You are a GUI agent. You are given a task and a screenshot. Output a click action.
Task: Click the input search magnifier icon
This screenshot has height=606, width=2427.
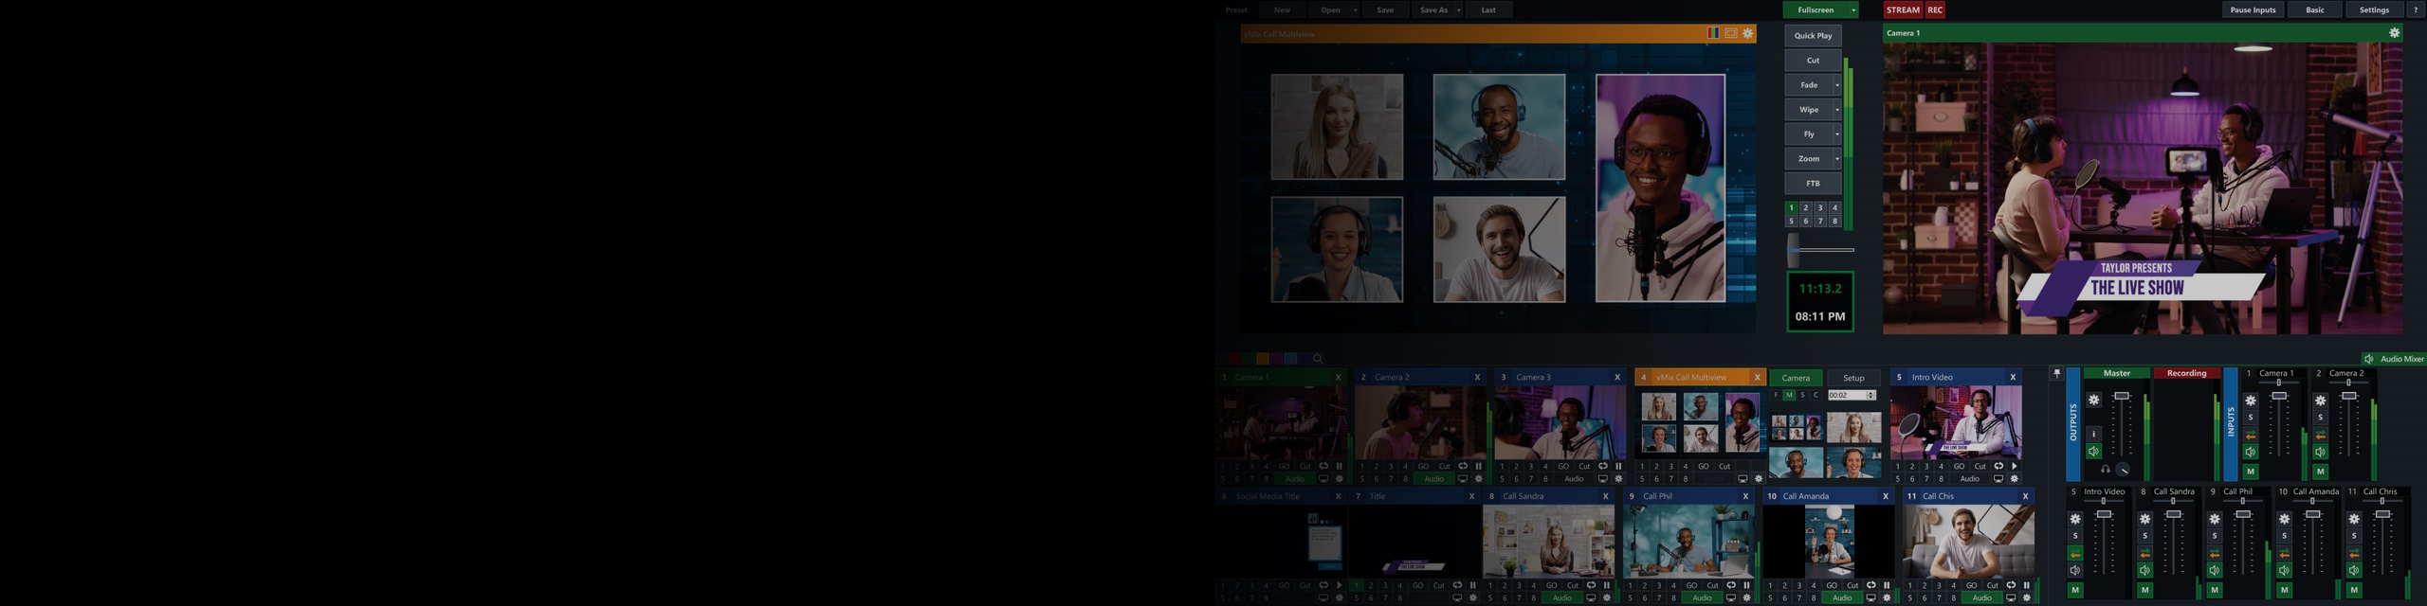pyautogui.click(x=1318, y=359)
